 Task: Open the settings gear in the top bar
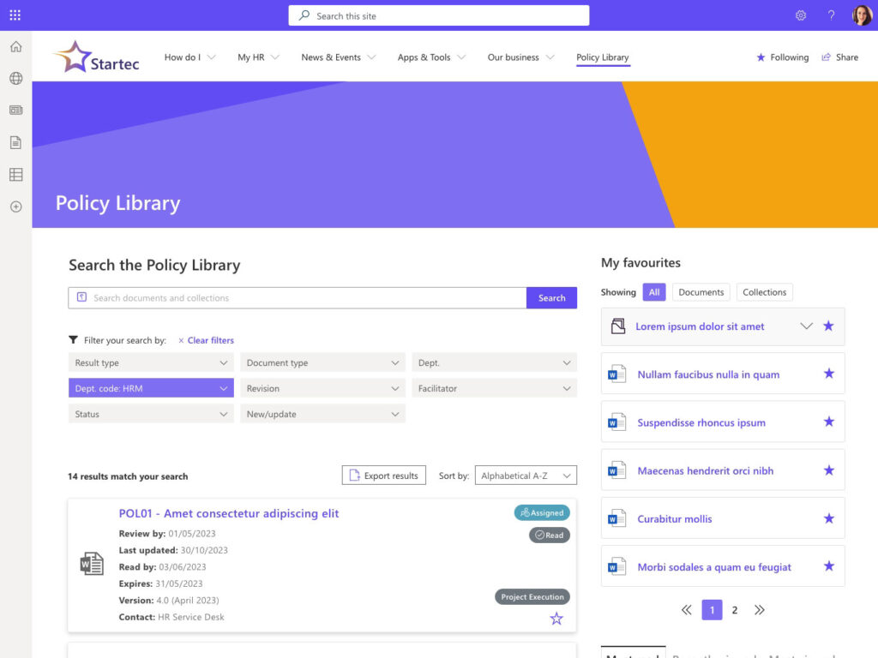point(800,15)
